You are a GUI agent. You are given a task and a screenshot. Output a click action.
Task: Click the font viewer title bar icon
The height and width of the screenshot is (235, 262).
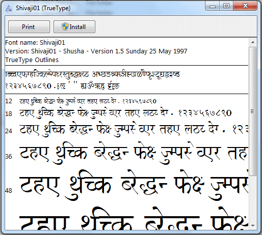9,8
